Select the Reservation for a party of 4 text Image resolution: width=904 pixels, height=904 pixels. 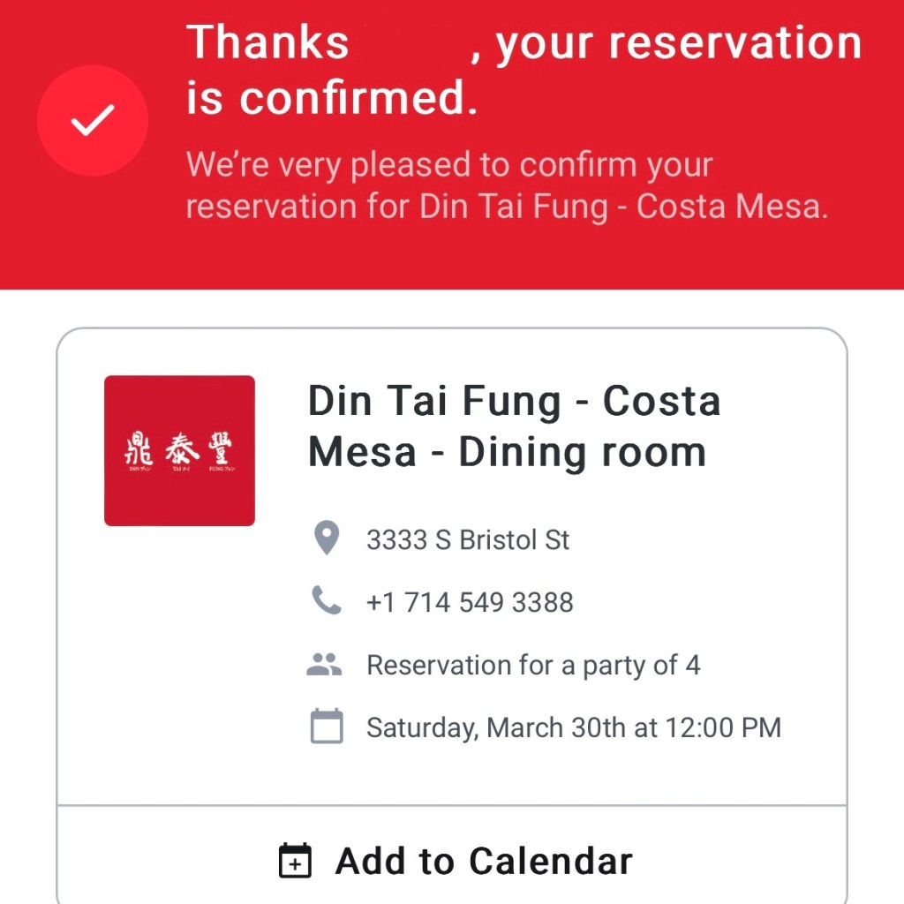click(533, 665)
